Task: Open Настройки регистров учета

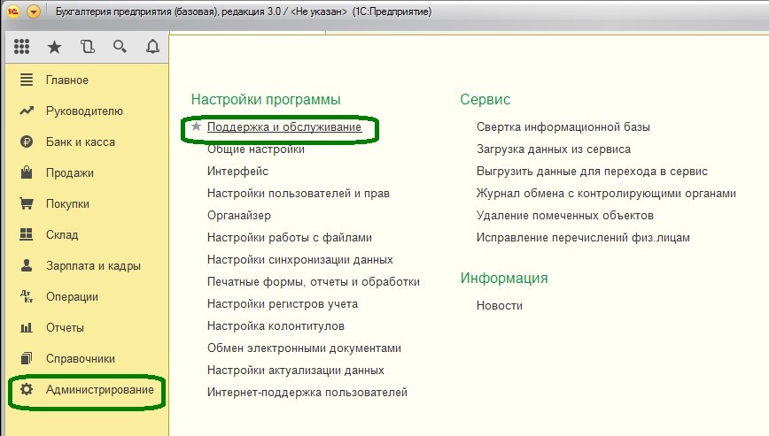Action: coord(283,304)
